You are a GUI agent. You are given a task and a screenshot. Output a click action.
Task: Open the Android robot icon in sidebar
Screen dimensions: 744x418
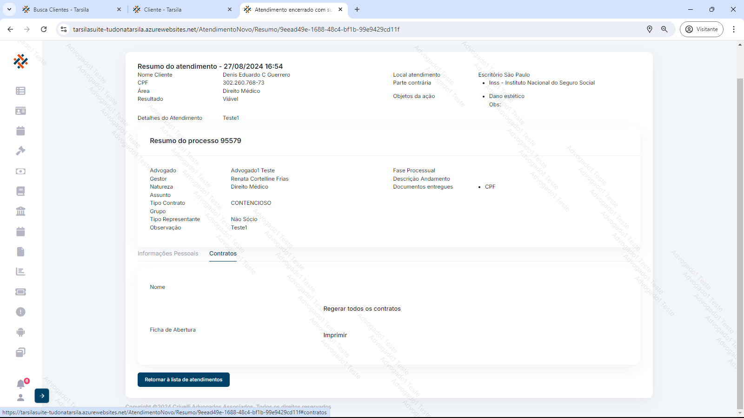point(20,332)
